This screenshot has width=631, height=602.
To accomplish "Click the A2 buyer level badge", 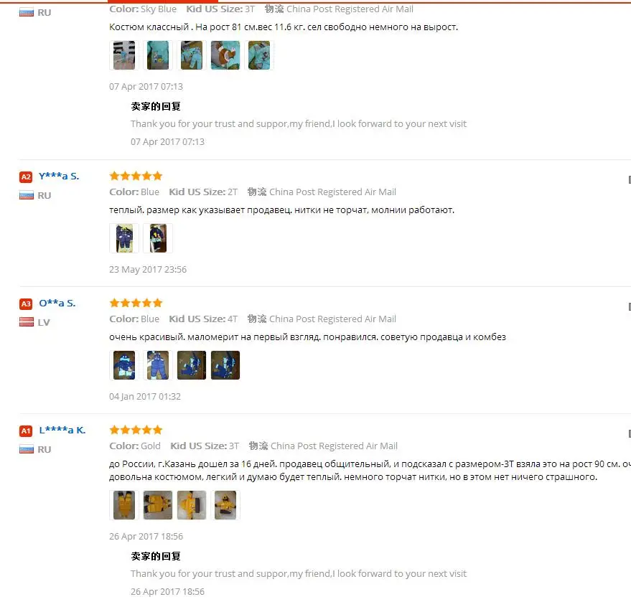I will tap(26, 177).
